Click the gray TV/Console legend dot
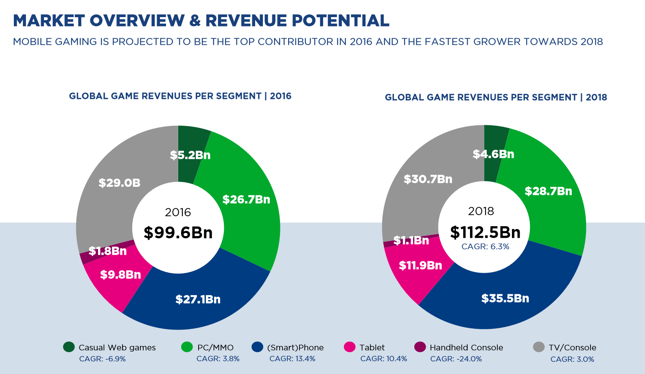 click(539, 347)
